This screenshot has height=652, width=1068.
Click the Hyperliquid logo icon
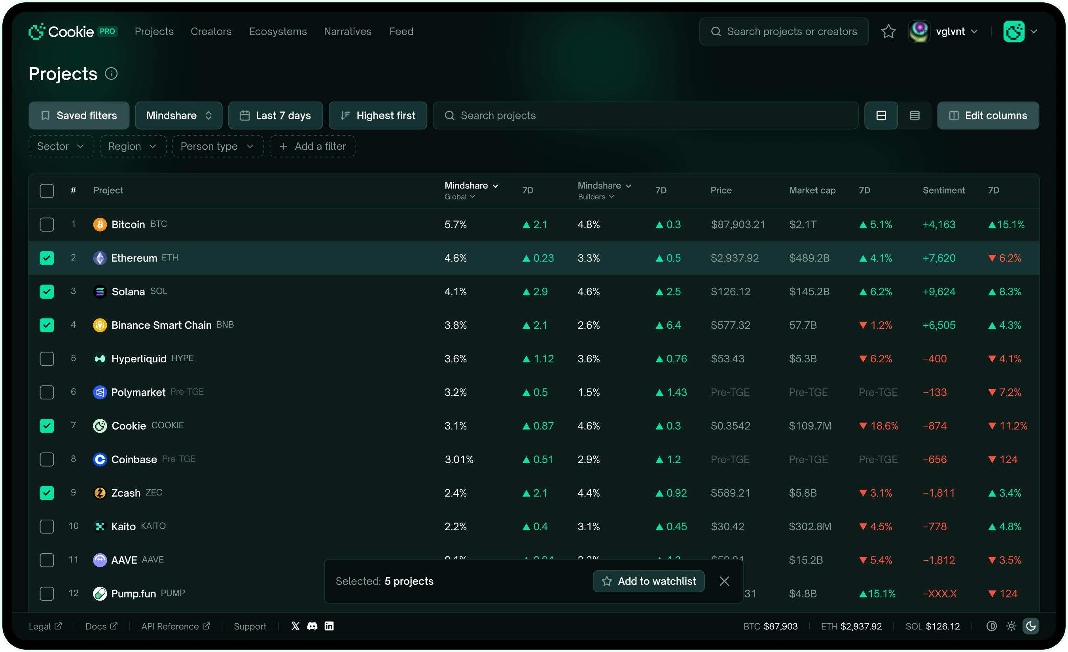click(100, 358)
